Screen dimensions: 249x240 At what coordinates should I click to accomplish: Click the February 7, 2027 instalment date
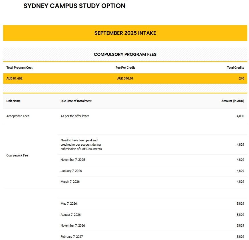pyautogui.click(x=72, y=237)
